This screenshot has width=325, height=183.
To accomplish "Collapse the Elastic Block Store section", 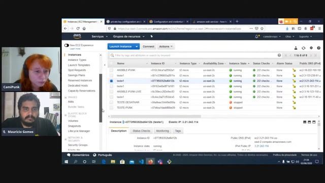I will point(66,115).
